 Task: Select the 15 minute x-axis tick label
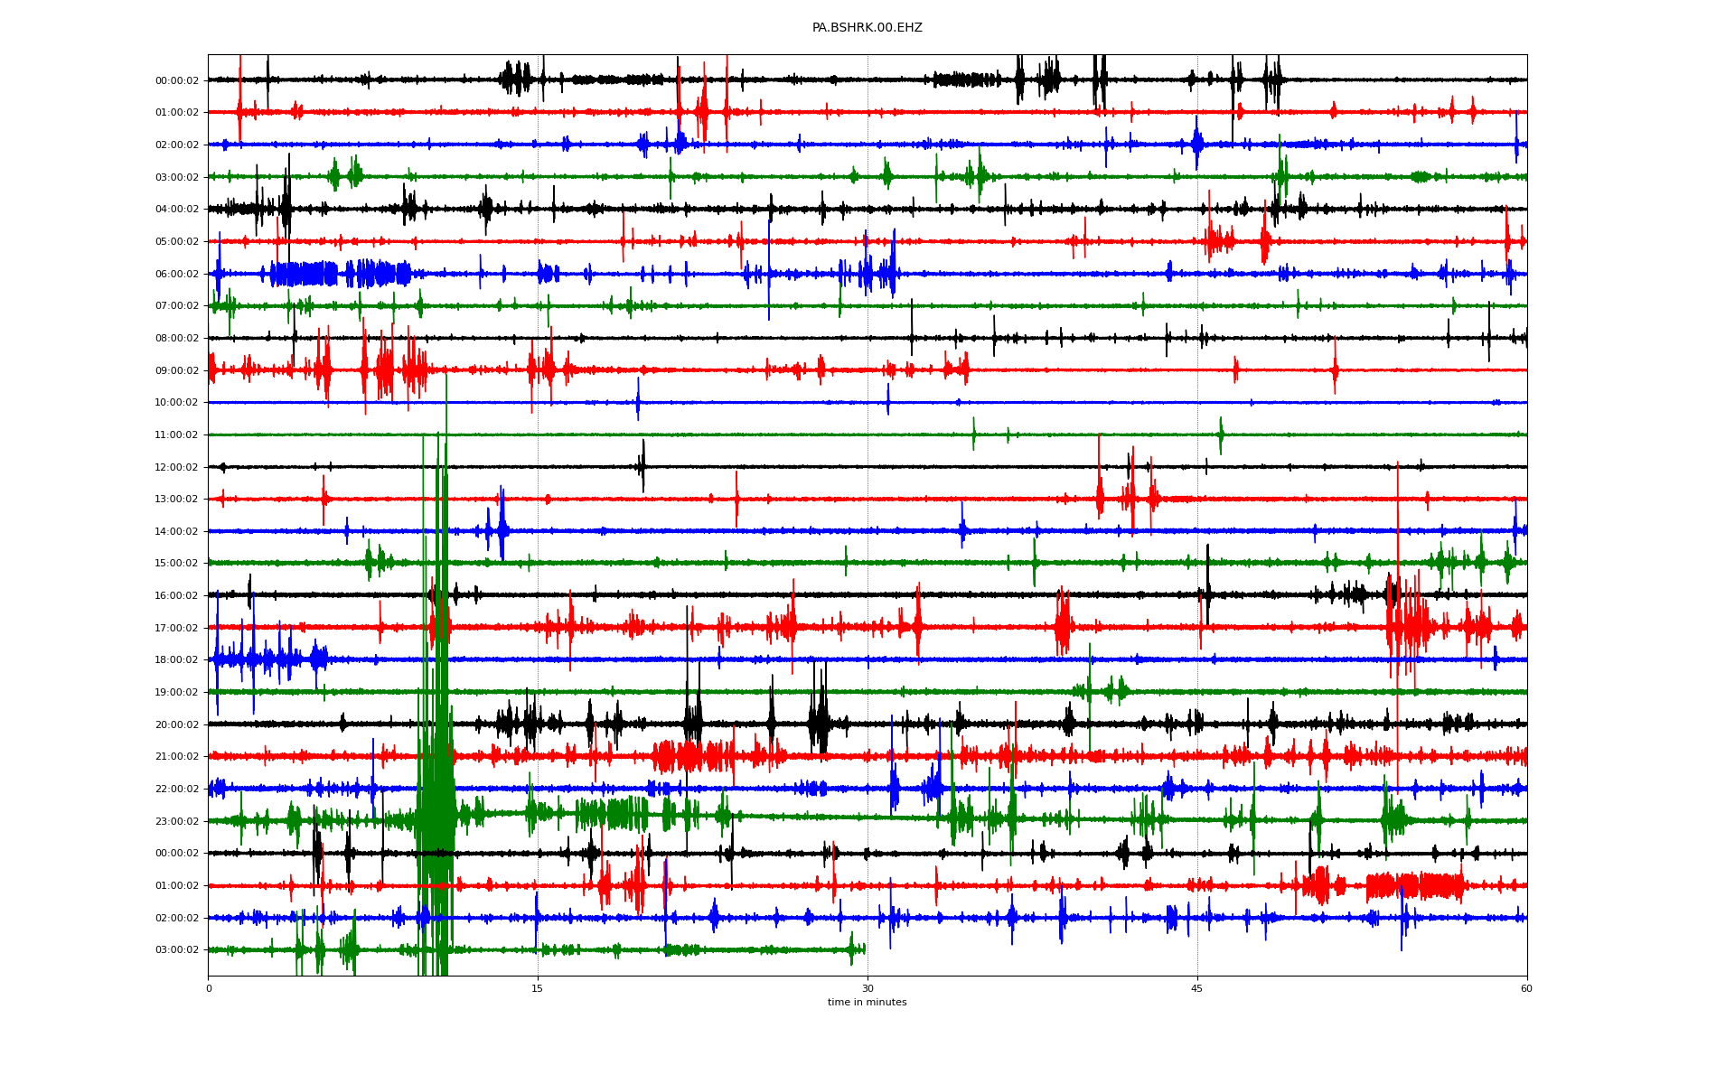[x=538, y=988]
